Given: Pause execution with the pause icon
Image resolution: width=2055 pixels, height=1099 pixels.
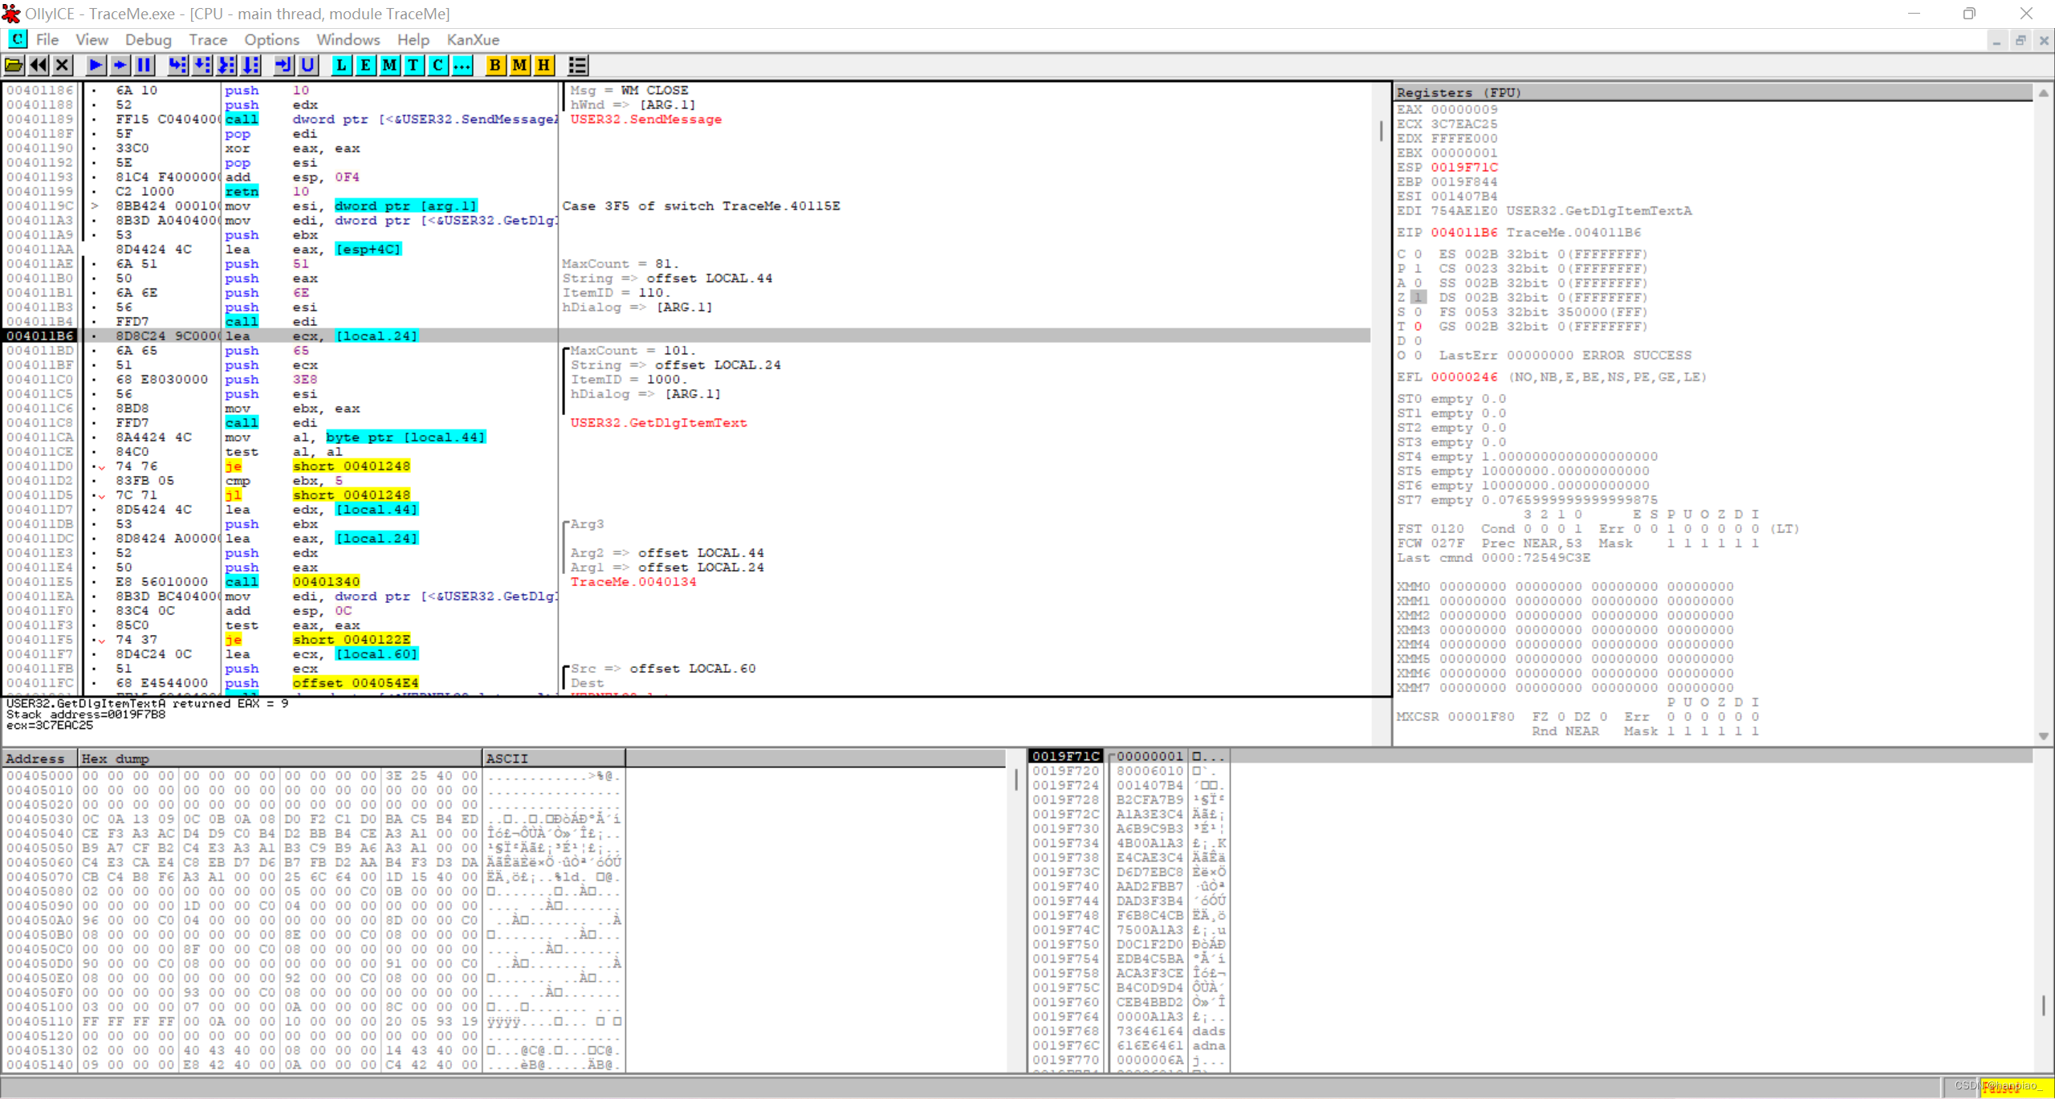Looking at the screenshot, I should [x=144, y=65].
